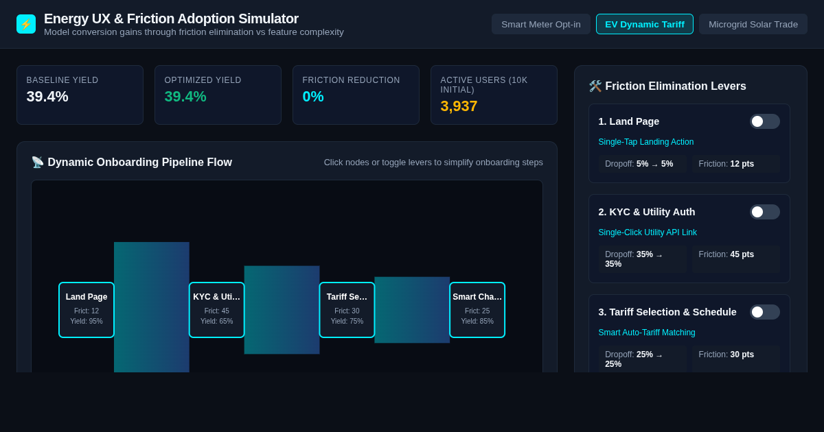Click 'Single-Tap Landing Action' text
Image resolution: width=824 pixels, height=432 pixels.
click(646, 142)
